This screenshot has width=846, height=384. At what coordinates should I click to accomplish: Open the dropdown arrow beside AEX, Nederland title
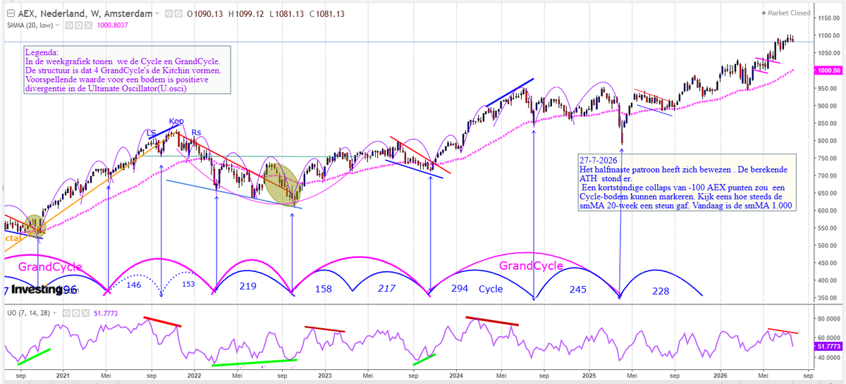[x=157, y=13]
